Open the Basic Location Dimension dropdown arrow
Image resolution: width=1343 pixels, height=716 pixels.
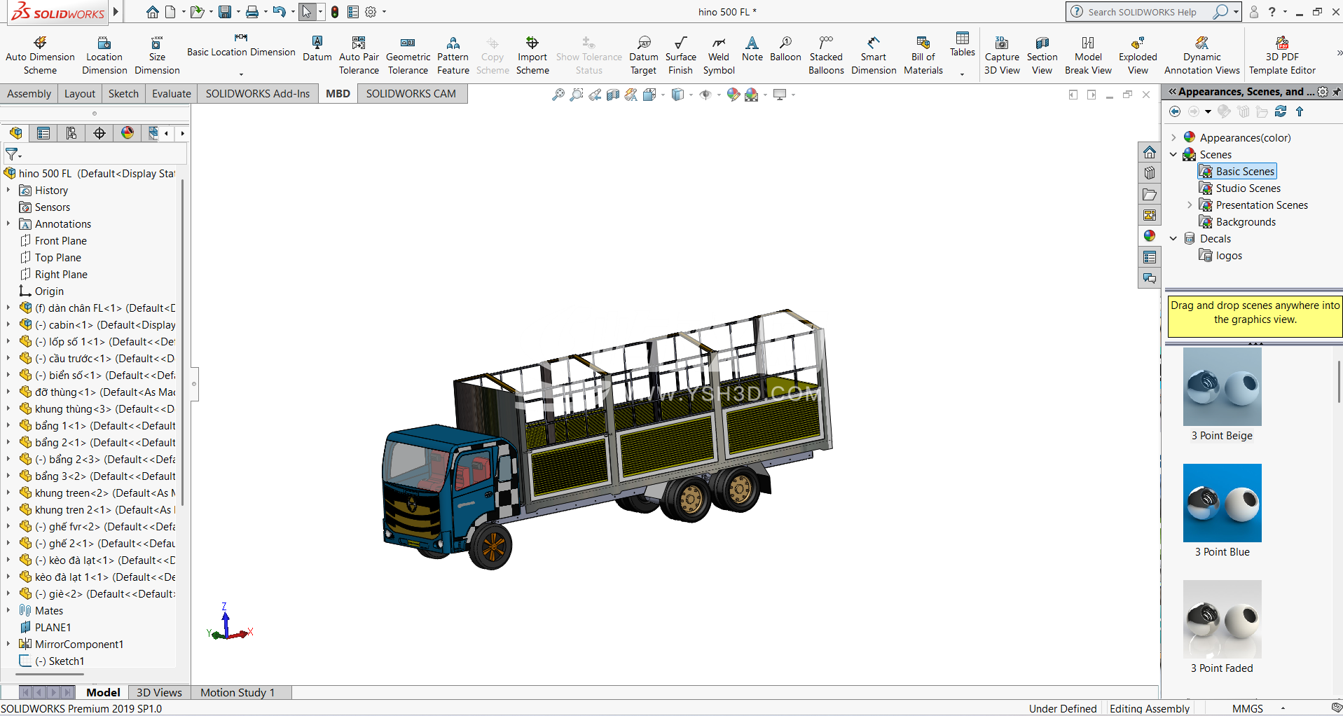[241, 74]
